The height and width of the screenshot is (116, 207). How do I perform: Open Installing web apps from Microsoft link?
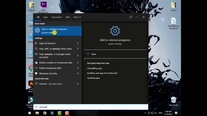[102, 73]
